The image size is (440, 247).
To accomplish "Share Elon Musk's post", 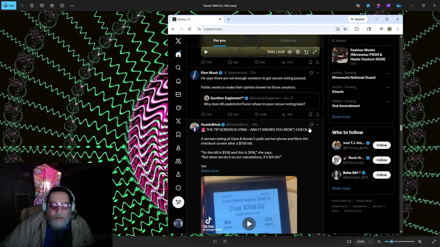I will pyautogui.click(x=317, y=114).
